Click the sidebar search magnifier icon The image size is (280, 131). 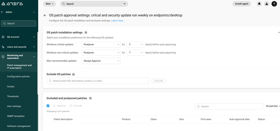coord(4,23)
